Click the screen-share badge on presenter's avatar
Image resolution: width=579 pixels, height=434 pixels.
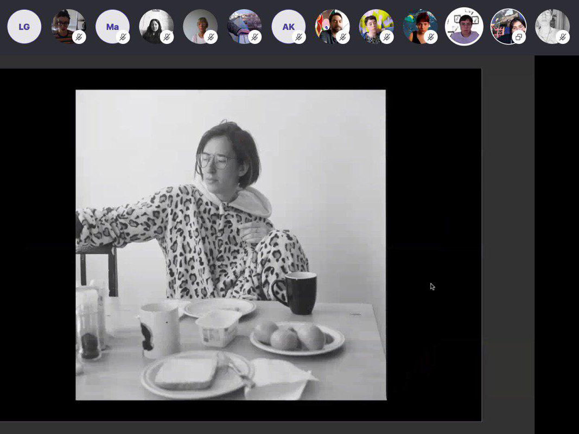[519, 37]
